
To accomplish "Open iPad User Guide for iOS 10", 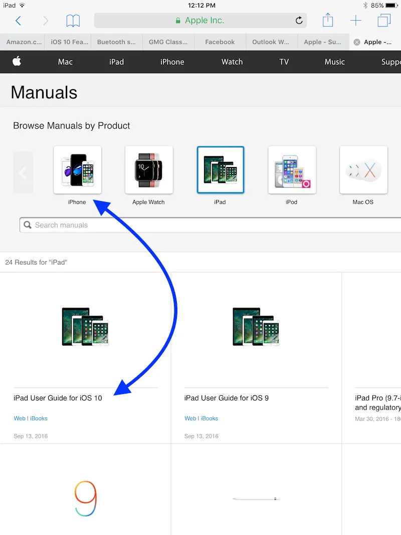I will point(58,398).
